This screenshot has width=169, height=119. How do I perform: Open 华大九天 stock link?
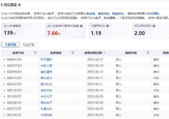(46, 96)
